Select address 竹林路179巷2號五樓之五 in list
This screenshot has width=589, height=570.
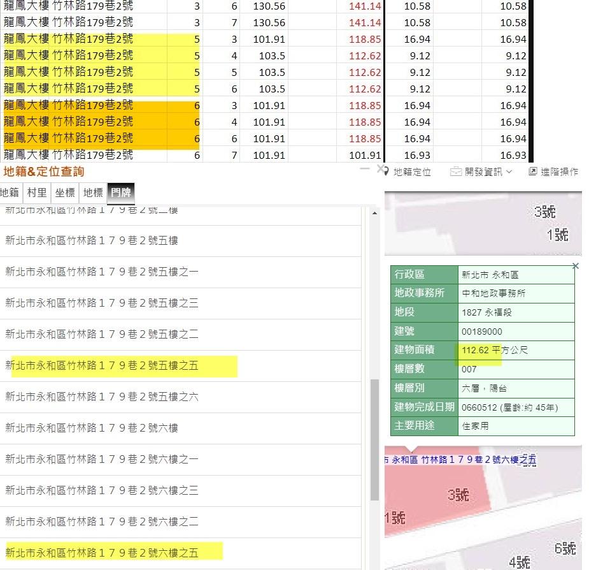click(x=102, y=365)
